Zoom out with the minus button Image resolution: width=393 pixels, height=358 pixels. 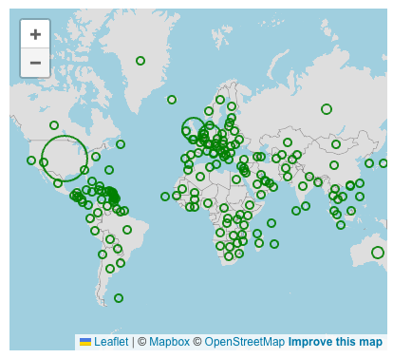[35, 63]
